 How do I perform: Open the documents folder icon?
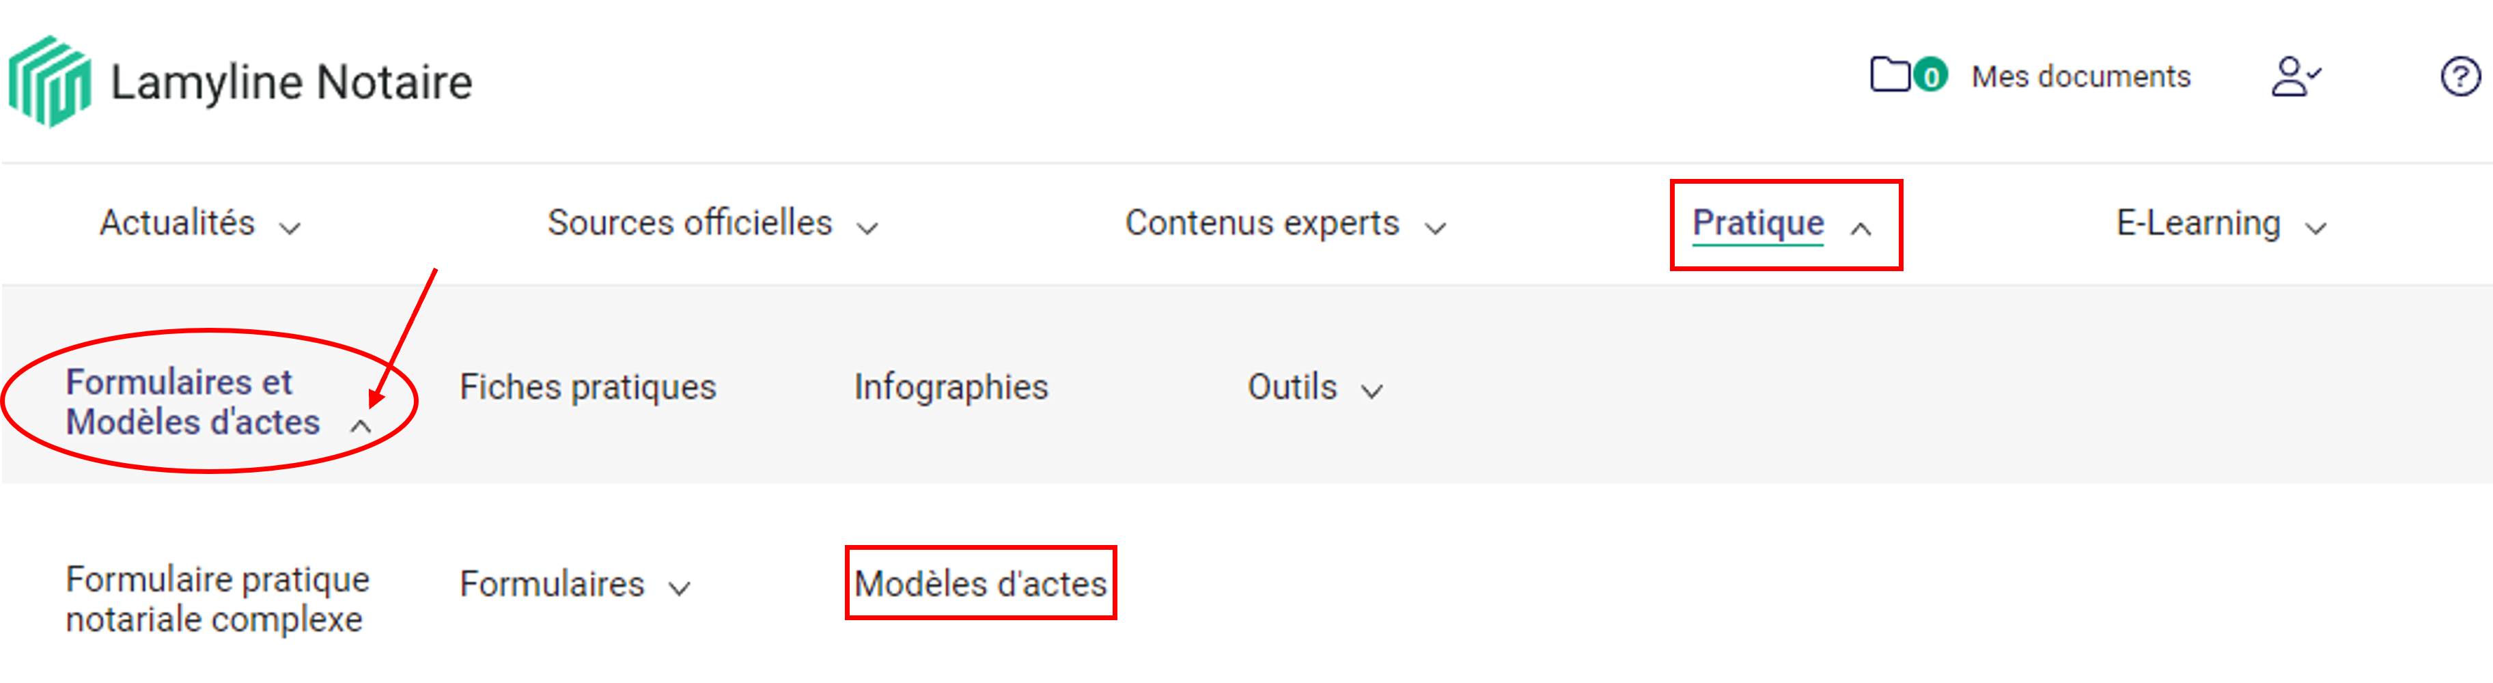coord(1889,75)
